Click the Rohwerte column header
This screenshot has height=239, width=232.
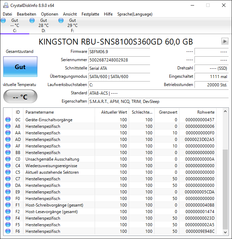(198, 112)
